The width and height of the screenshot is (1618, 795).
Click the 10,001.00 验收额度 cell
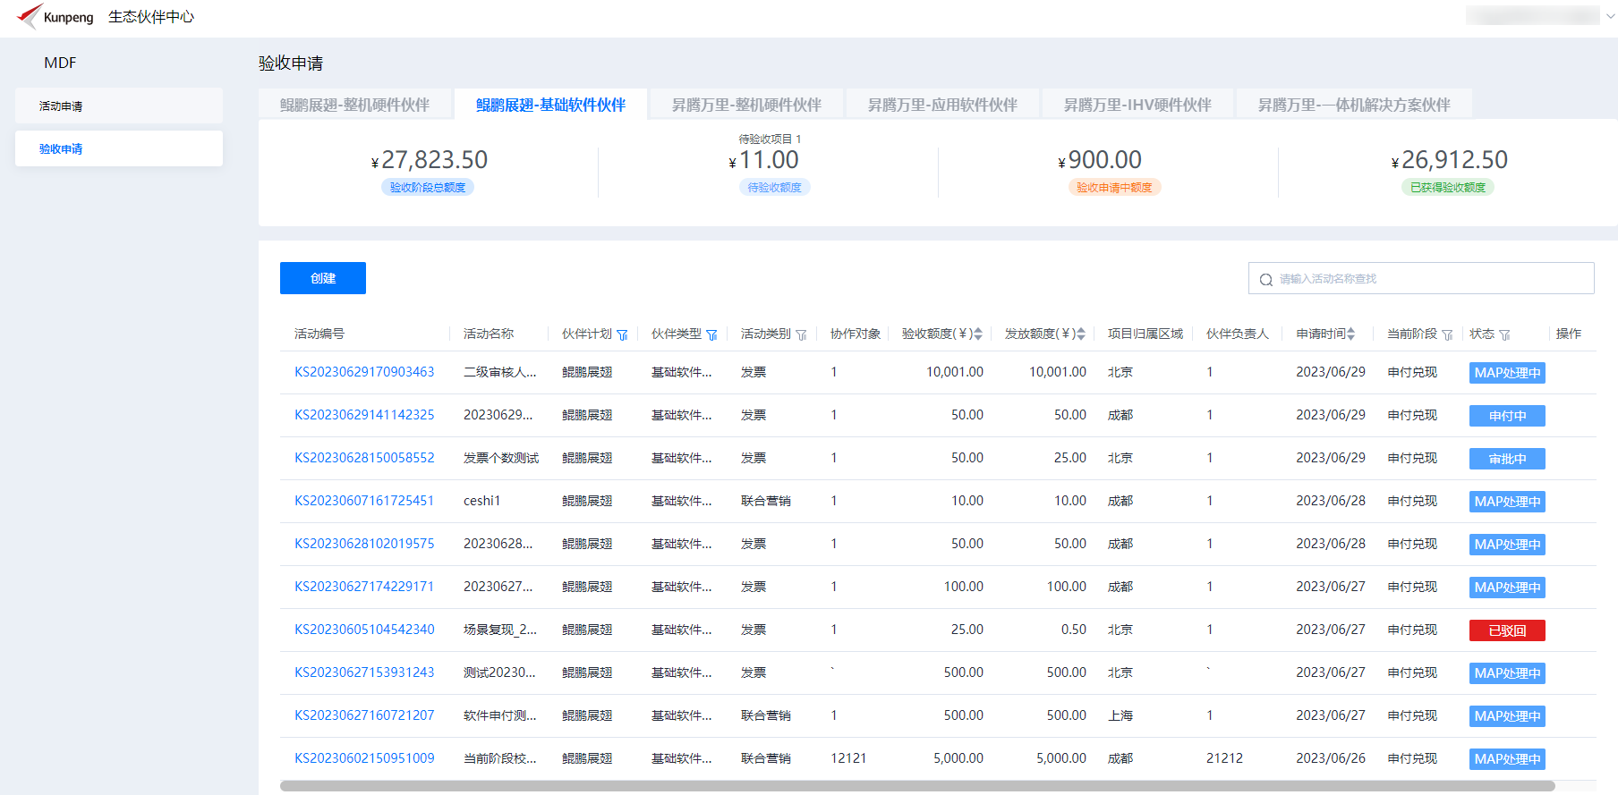955,372
